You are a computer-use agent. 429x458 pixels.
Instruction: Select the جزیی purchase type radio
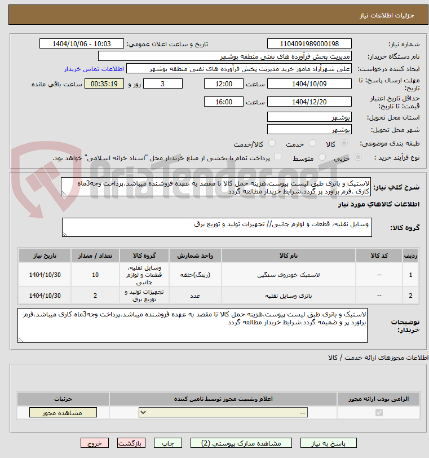coord(358,157)
